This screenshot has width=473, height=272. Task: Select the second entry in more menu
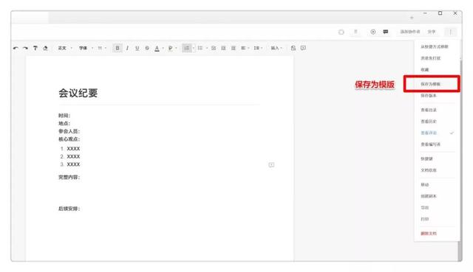(x=431, y=58)
